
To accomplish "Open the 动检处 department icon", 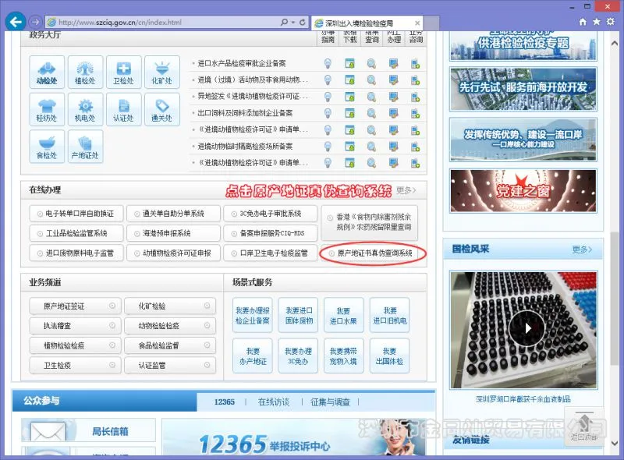I will [47, 72].
